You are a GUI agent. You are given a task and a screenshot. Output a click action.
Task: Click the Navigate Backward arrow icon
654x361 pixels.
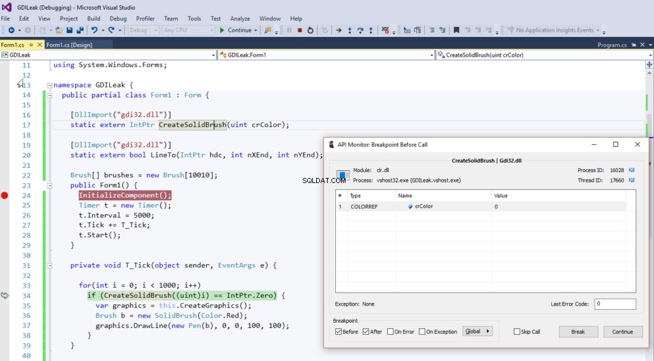pyautogui.click(x=11, y=30)
